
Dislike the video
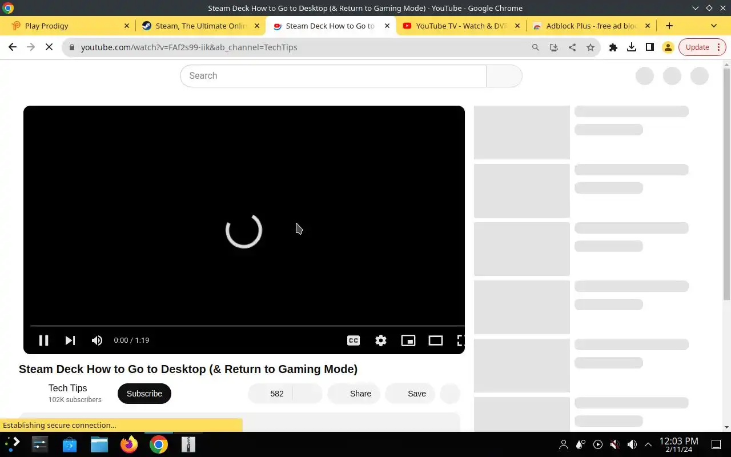click(x=308, y=394)
